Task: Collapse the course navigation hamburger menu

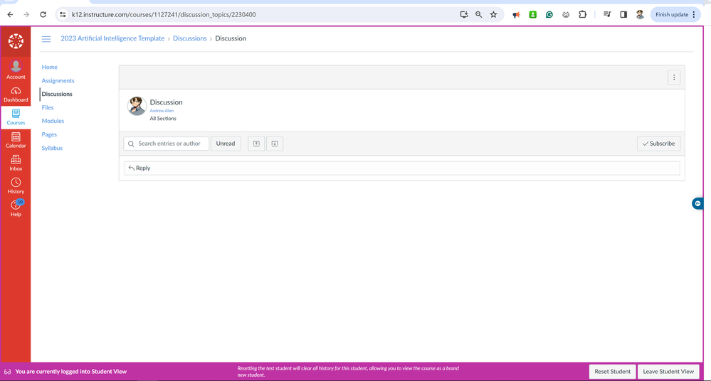Action: [46, 39]
